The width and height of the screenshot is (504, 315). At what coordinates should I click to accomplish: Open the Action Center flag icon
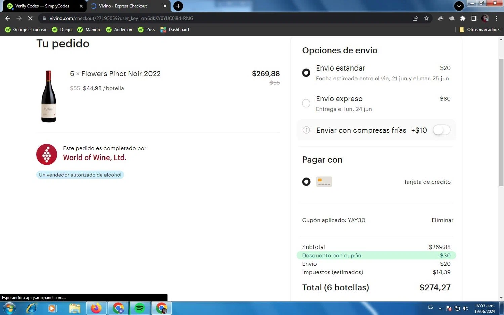449,308
